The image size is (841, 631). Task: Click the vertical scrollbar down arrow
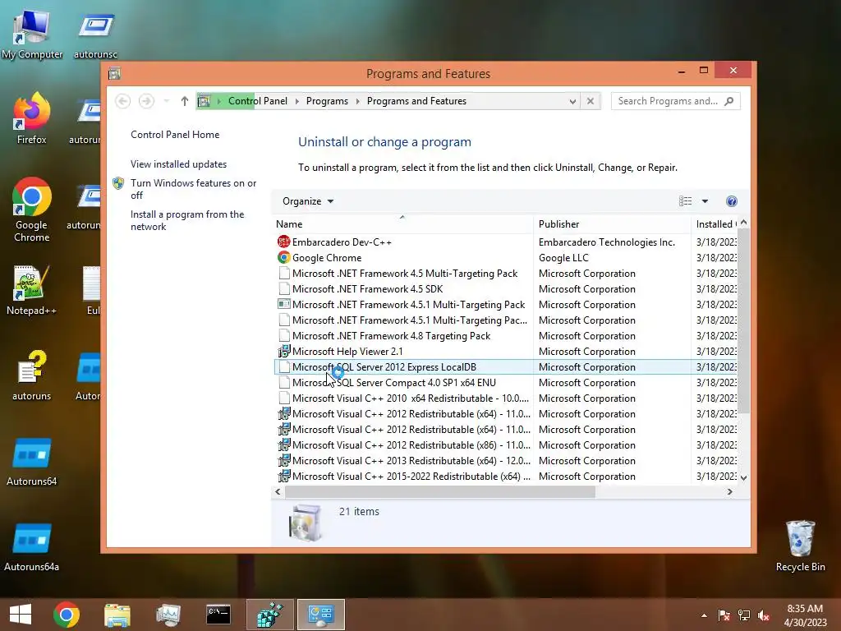point(743,477)
